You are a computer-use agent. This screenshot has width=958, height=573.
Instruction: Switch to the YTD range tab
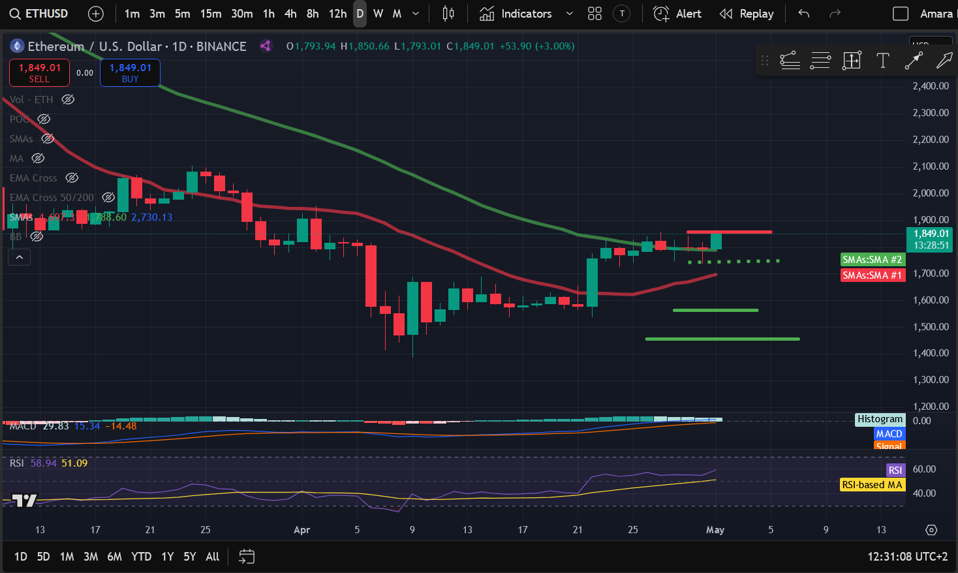tap(141, 557)
